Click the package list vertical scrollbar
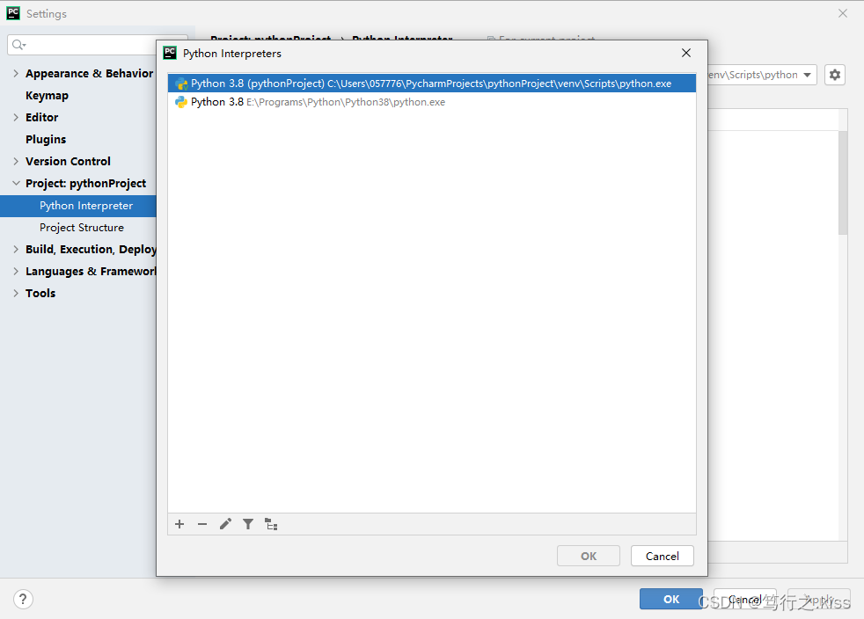Screen dimensions: 864x619 point(843,183)
